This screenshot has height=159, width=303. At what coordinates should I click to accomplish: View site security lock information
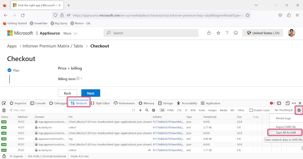tap(62, 15)
